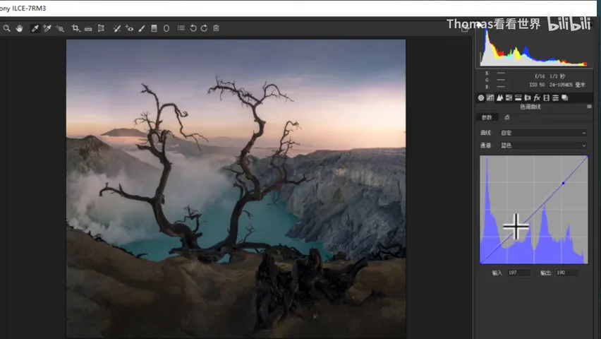Open the Lens Corrections panel icon
601x339 pixels.
pyautogui.click(x=528, y=98)
